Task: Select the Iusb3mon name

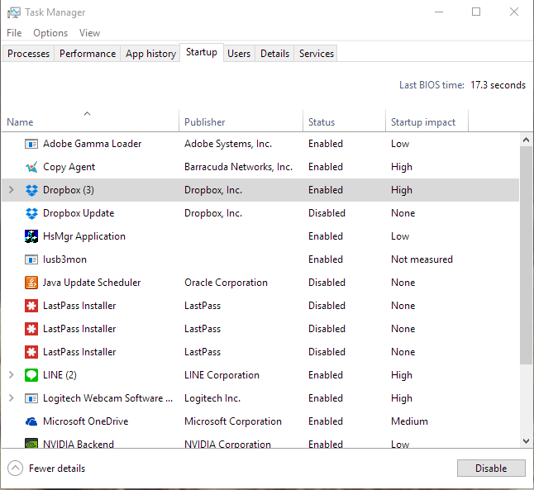Action: 64,259
